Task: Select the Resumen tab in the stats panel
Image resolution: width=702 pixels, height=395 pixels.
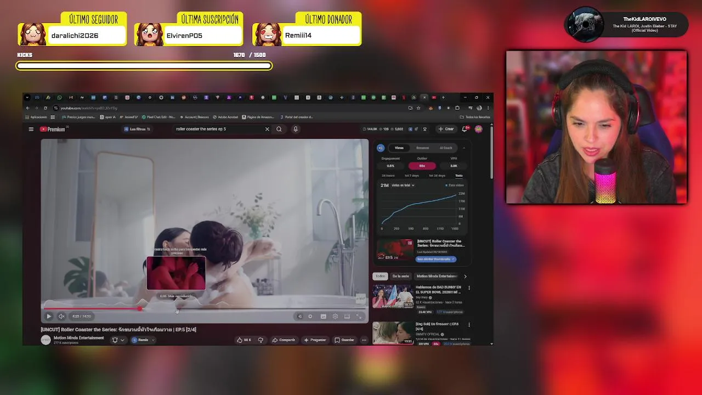Action: pos(422,148)
